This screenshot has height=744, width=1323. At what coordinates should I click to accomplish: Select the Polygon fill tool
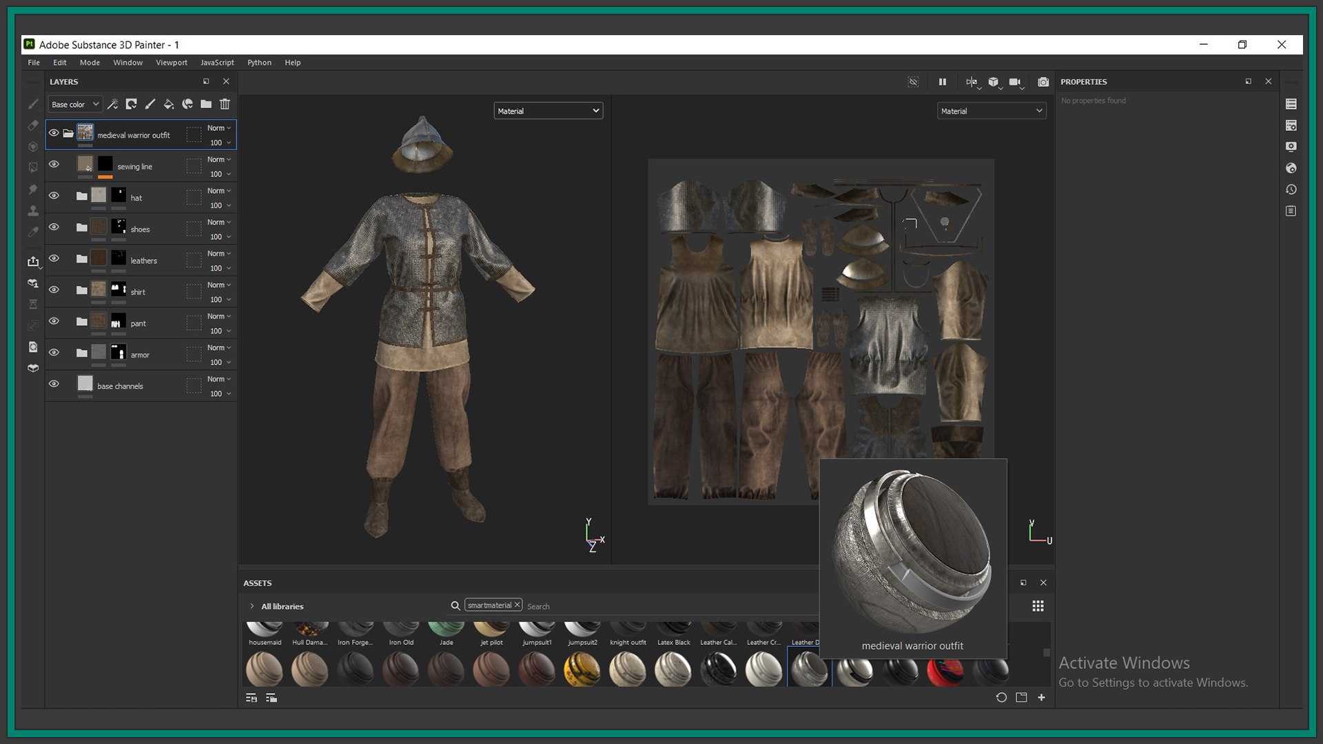(x=33, y=167)
